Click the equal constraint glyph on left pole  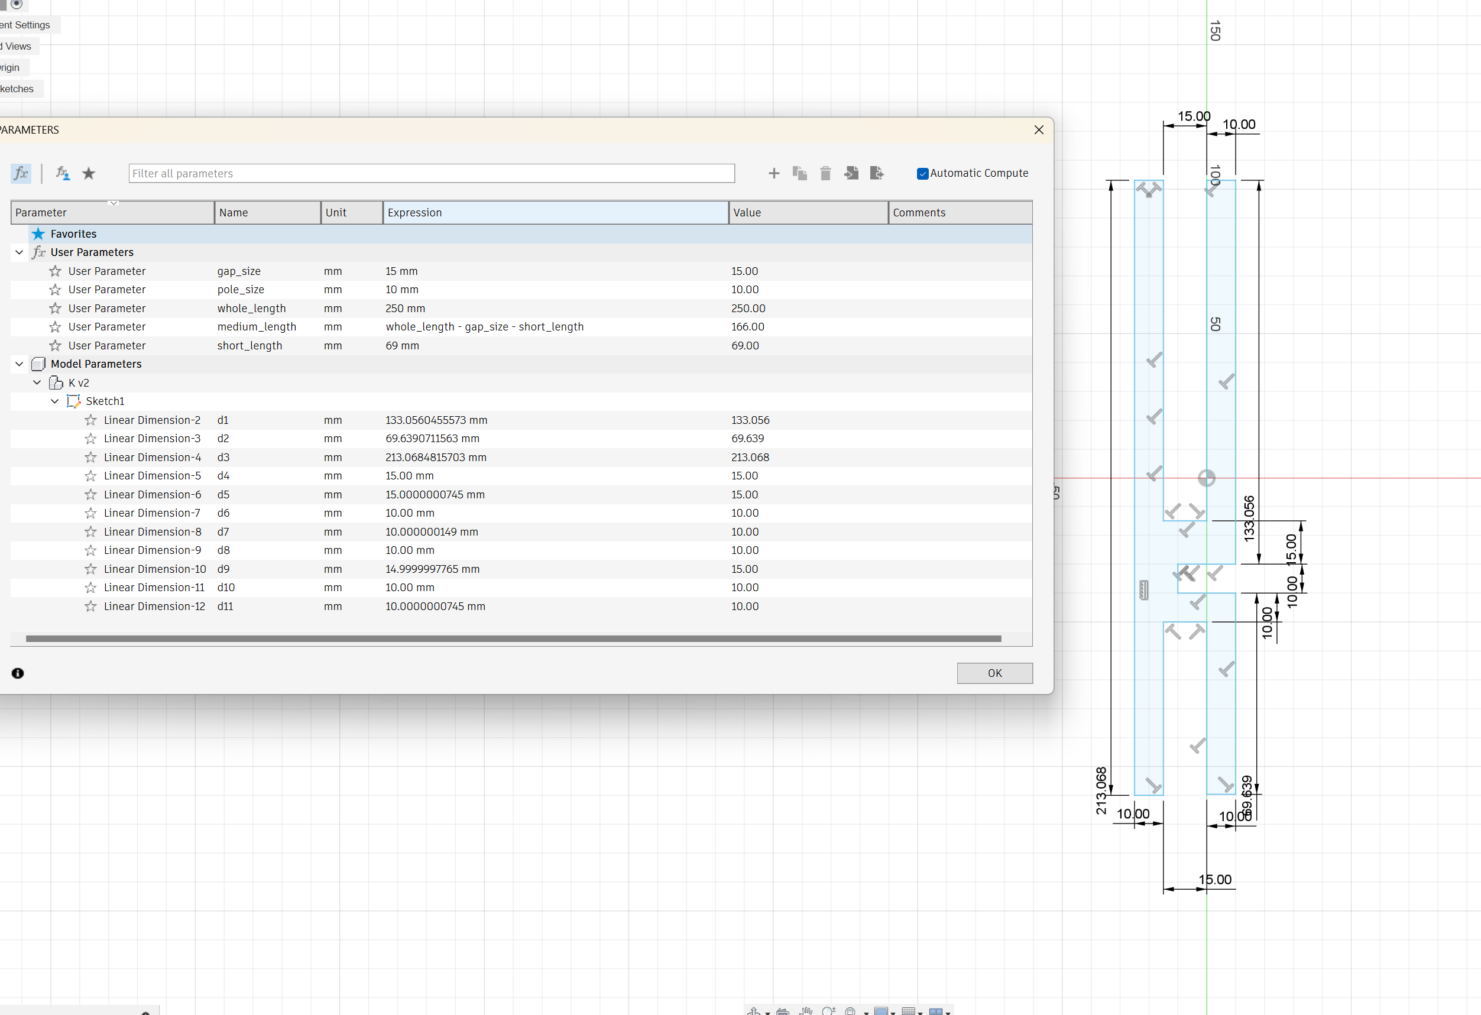pyautogui.click(x=1144, y=590)
